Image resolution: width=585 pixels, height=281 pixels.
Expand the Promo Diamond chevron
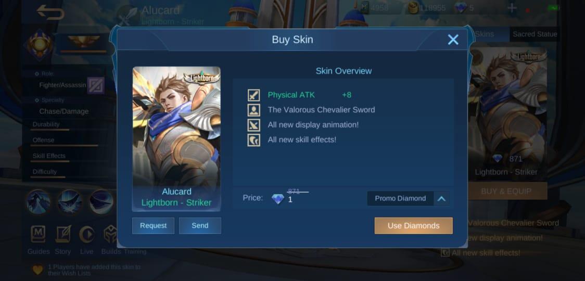tap(441, 199)
